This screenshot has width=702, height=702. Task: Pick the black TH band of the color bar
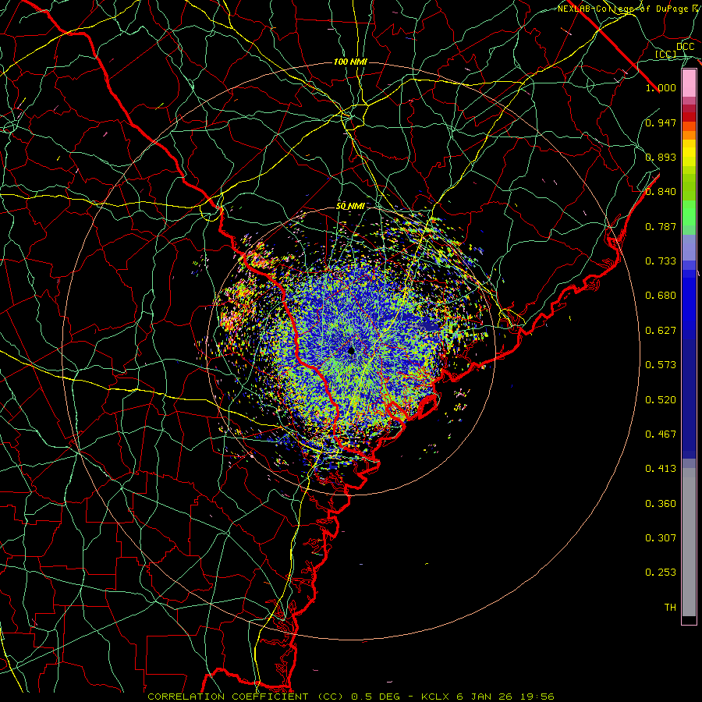(689, 619)
